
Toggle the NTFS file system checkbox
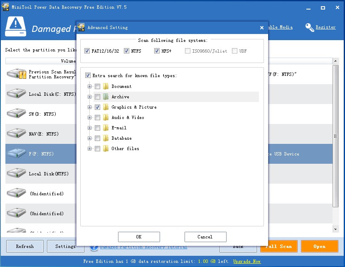pyautogui.click(x=127, y=51)
